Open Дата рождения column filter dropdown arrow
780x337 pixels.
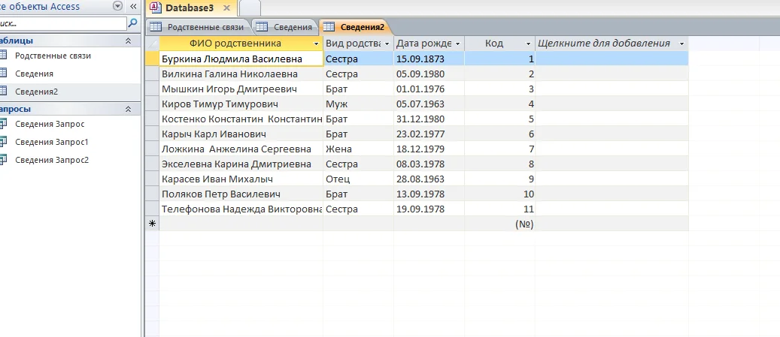(458, 44)
